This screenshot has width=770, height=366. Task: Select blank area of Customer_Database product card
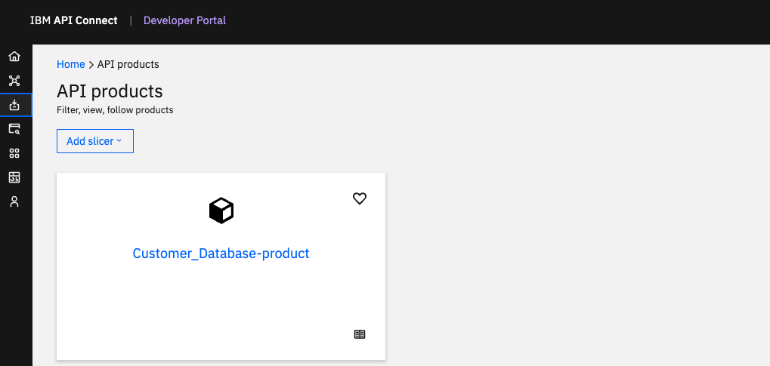(221, 304)
